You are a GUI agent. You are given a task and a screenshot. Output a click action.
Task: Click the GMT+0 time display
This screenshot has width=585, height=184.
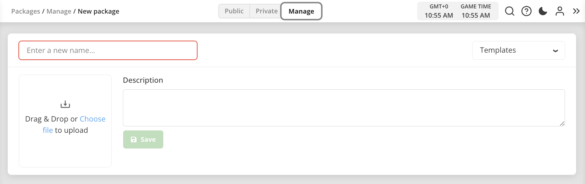click(439, 11)
